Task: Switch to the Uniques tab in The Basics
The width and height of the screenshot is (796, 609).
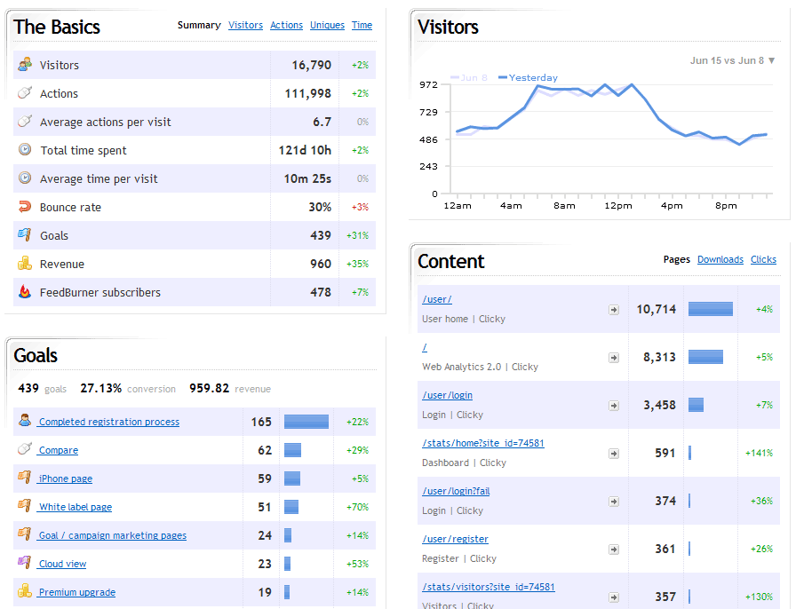Action: coord(327,25)
